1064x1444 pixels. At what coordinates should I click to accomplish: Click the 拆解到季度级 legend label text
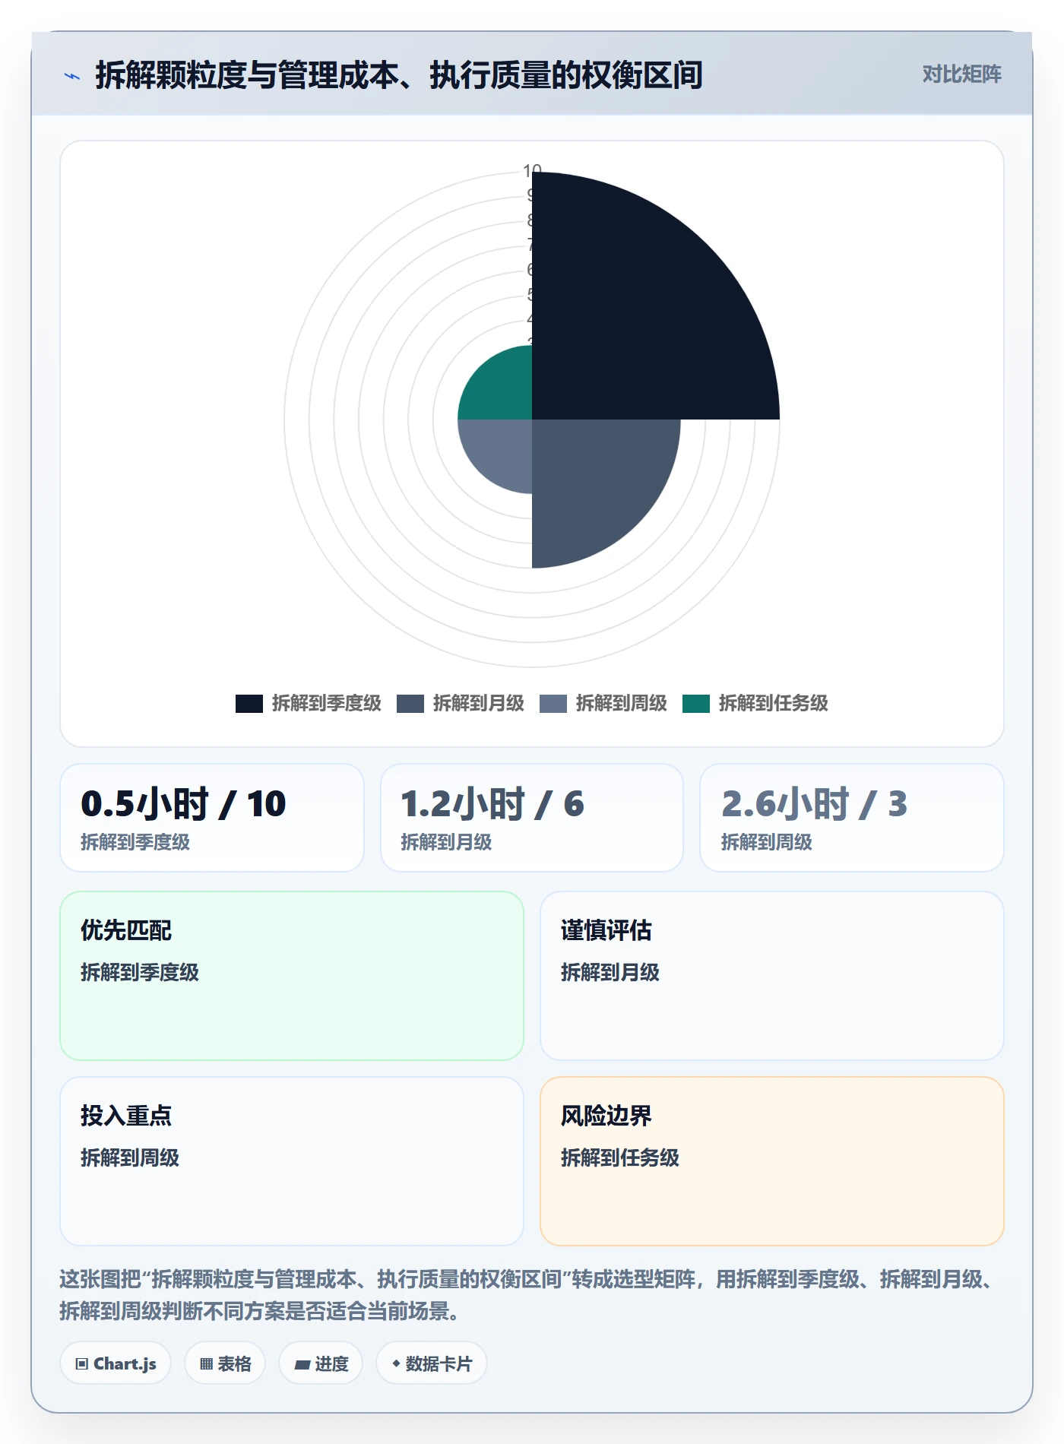[x=327, y=703]
